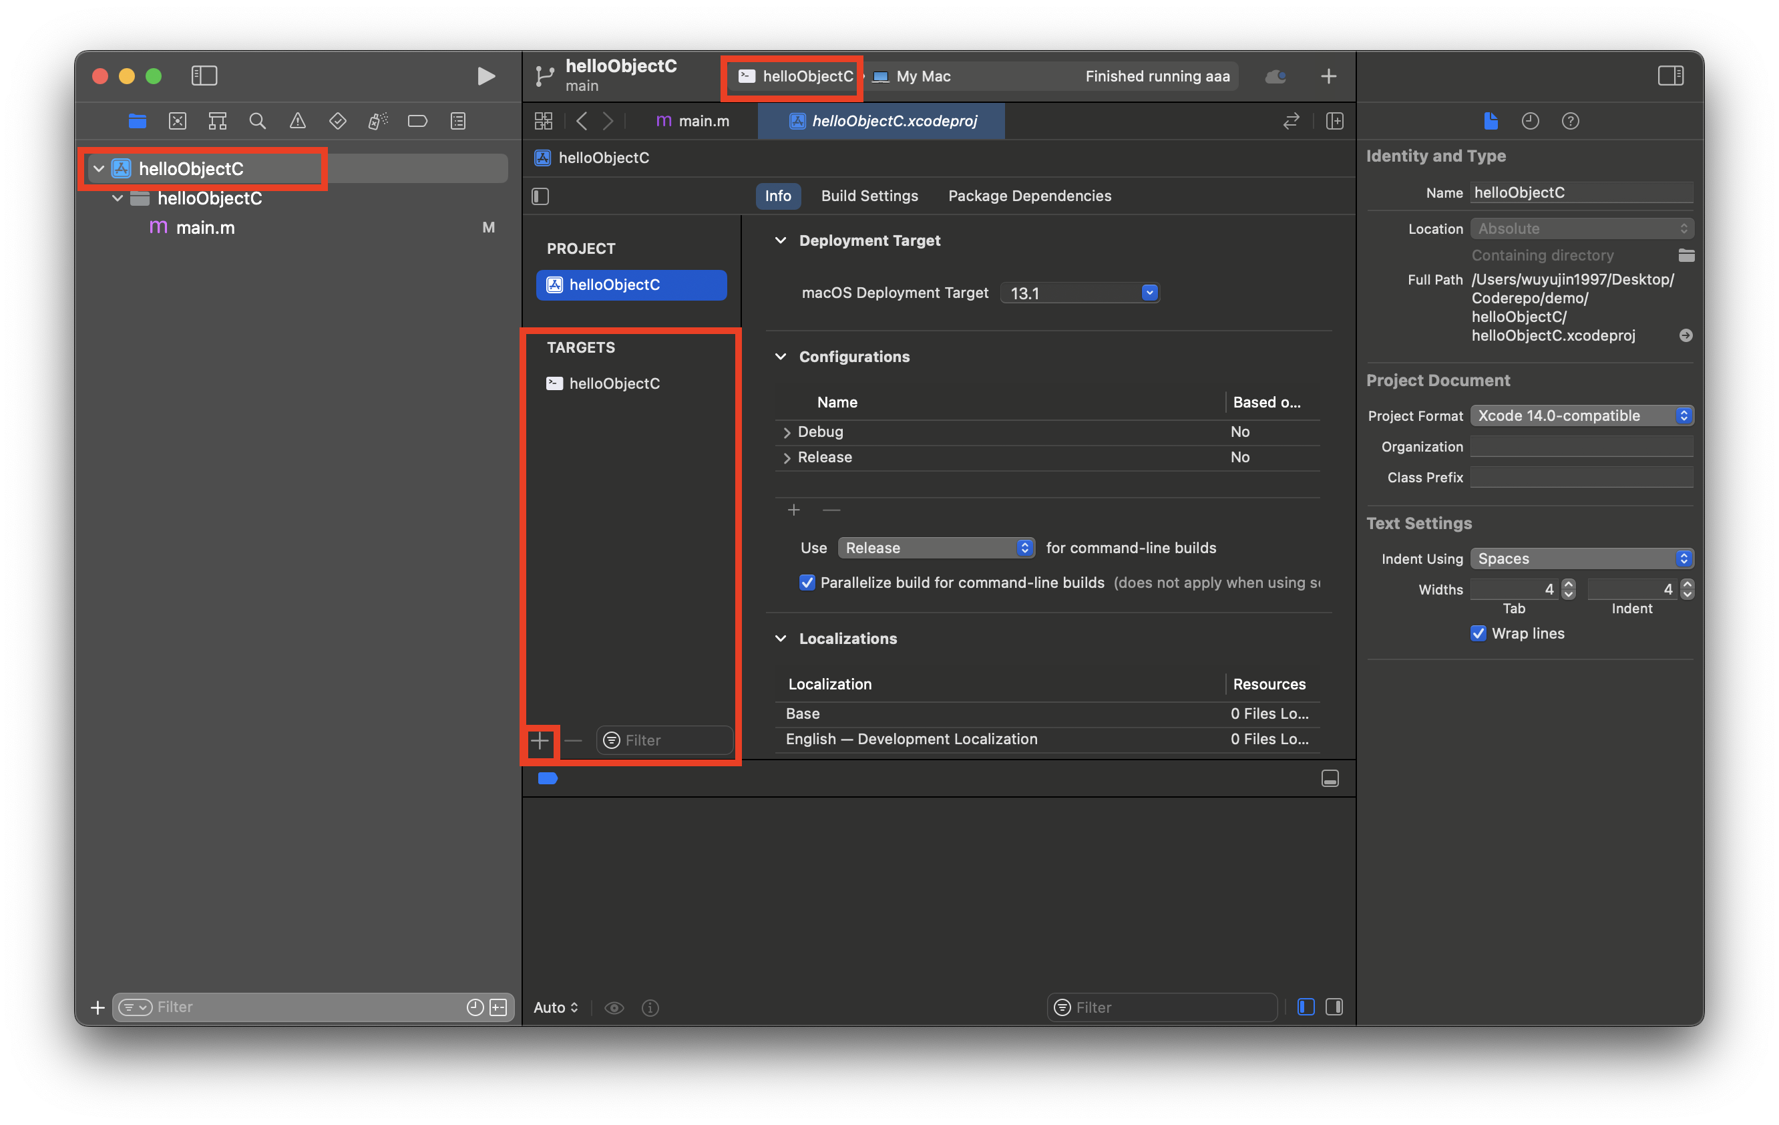Uncheck Parallelize build for command-line builds
The image size is (1779, 1125).
807,583
